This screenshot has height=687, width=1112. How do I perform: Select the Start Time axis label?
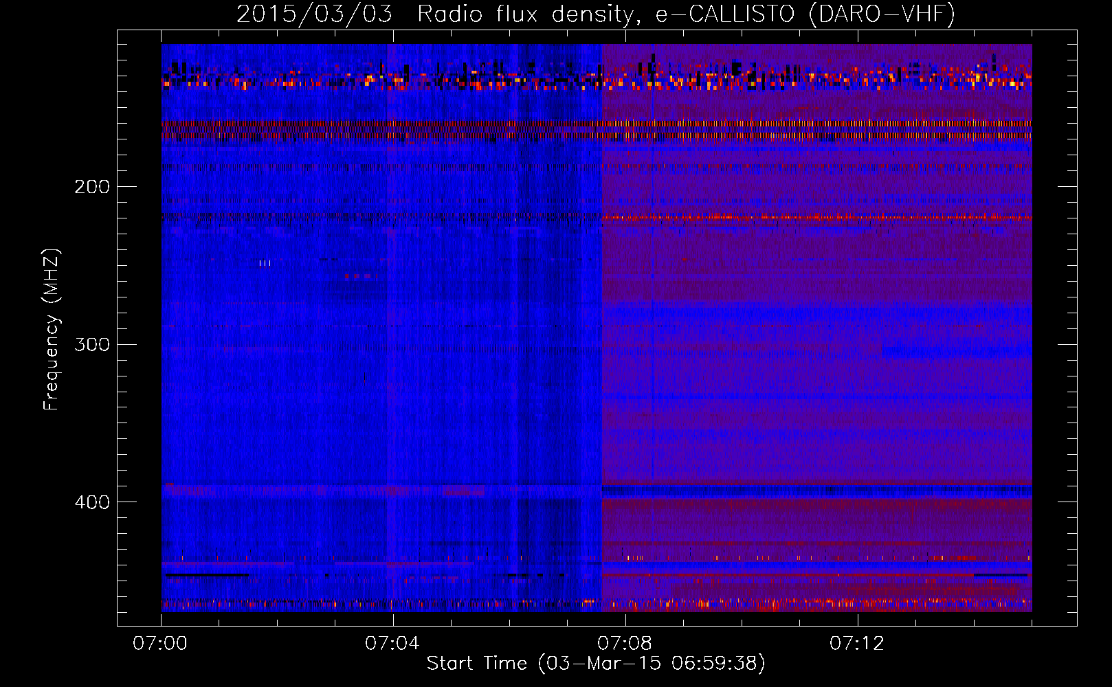(x=596, y=664)
